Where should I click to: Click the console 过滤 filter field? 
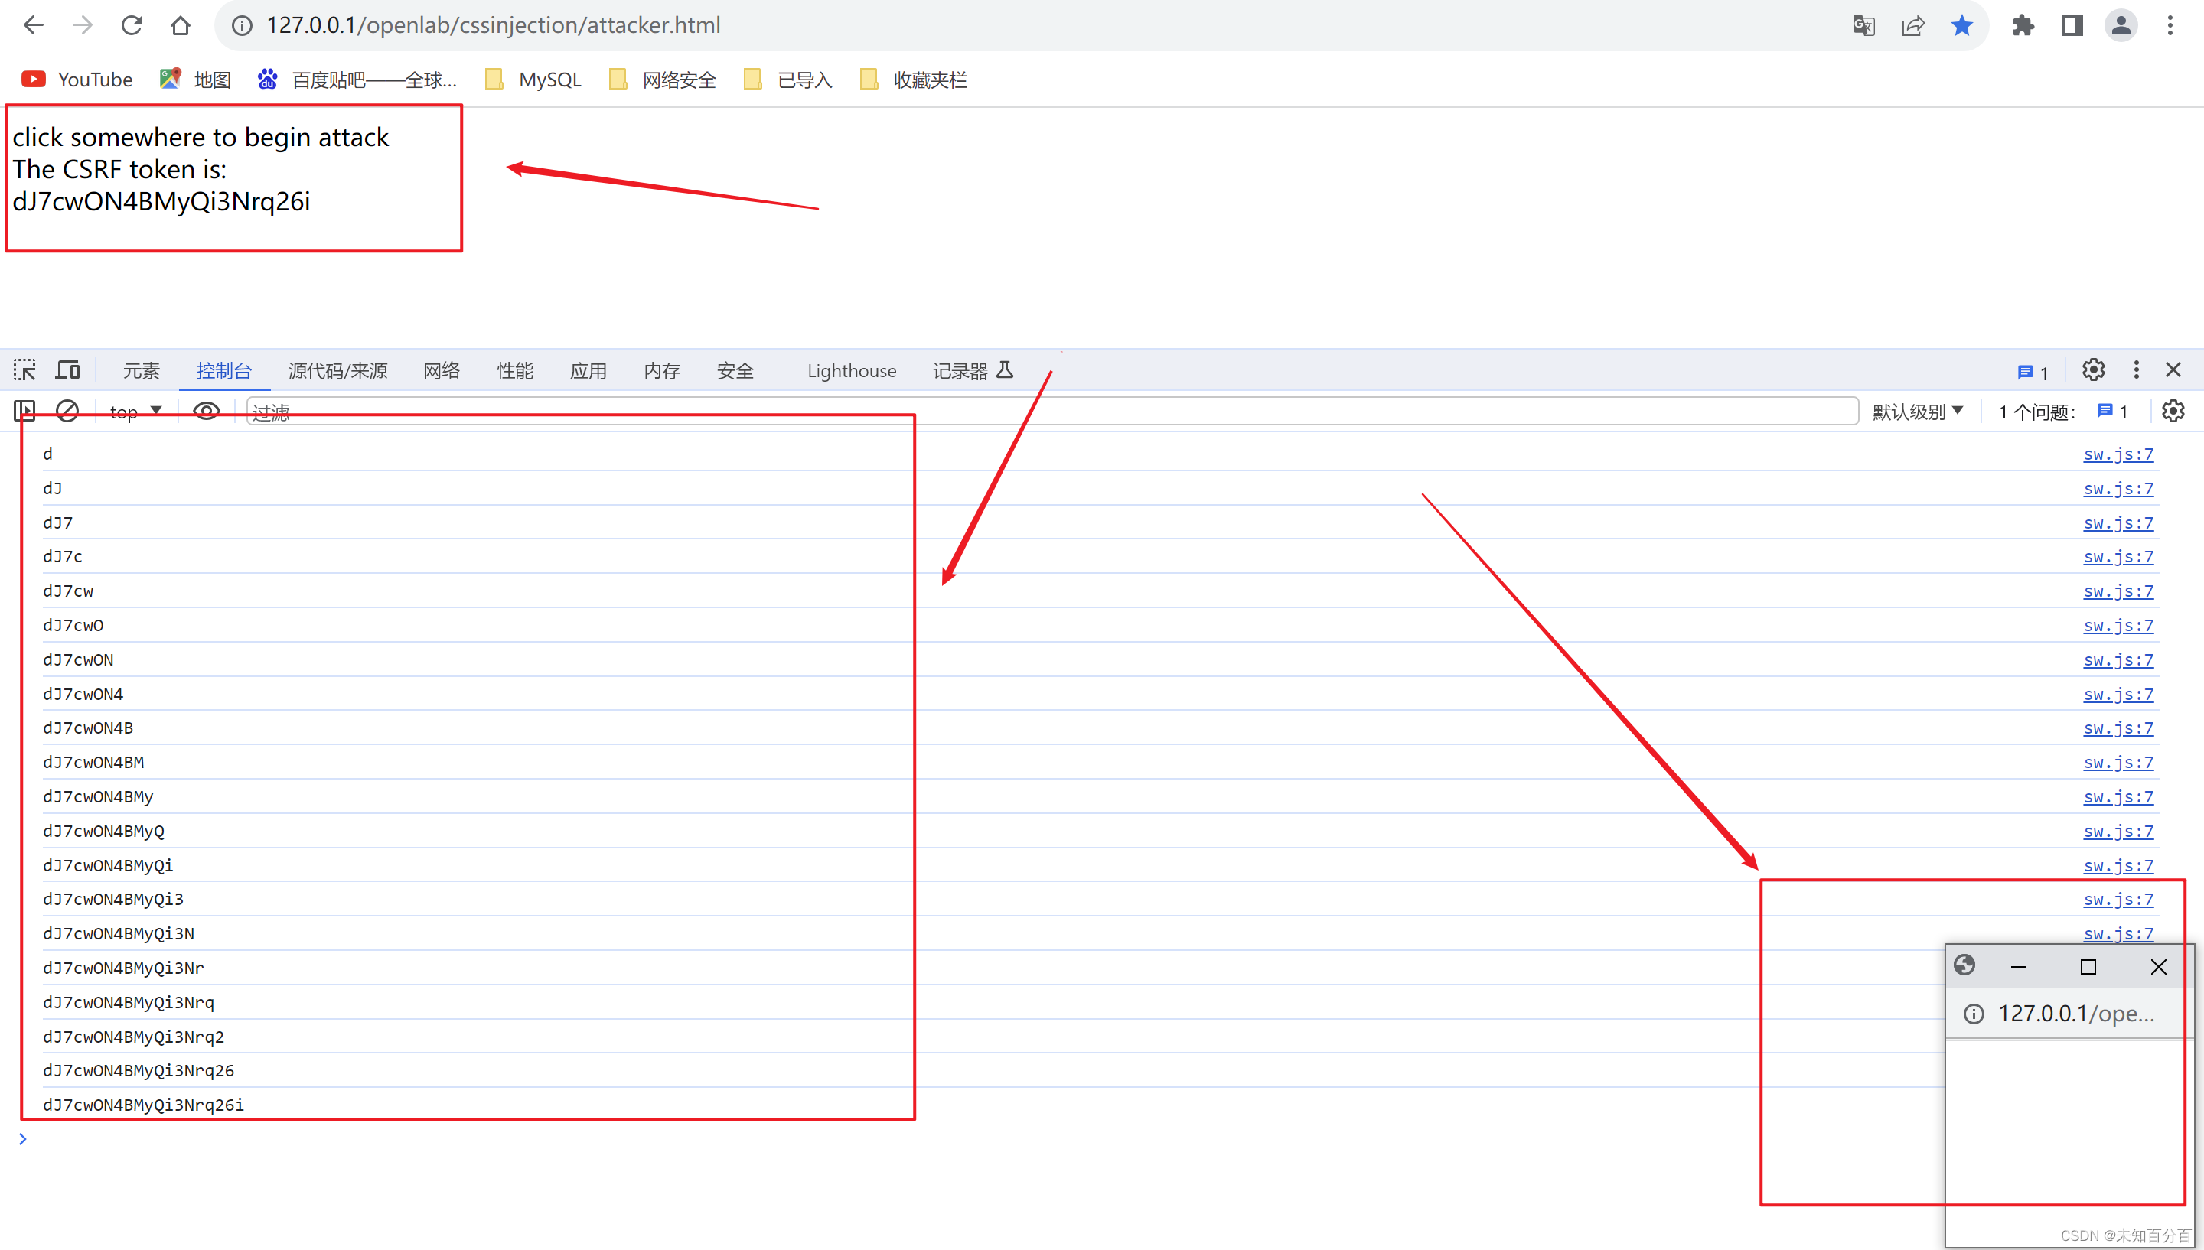[1030, 412]
